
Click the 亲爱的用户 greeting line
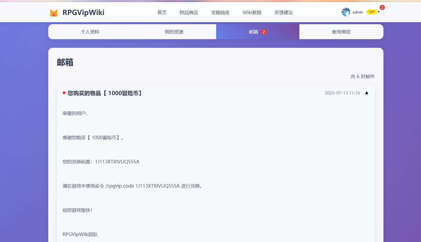point(75,113)
